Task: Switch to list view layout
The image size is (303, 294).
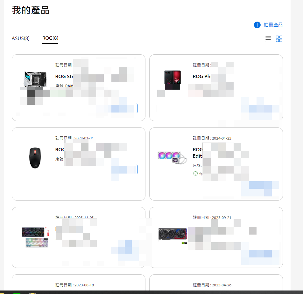Action: pyautogui.click(x=268, y=39)
